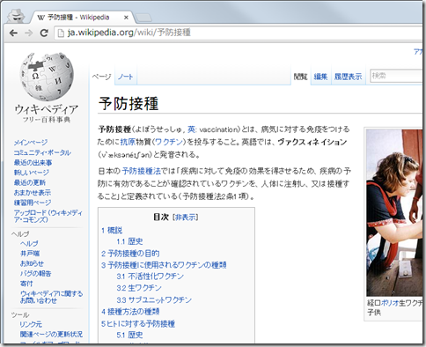Open the 履歴表示 tab

(x=348, y=77)
